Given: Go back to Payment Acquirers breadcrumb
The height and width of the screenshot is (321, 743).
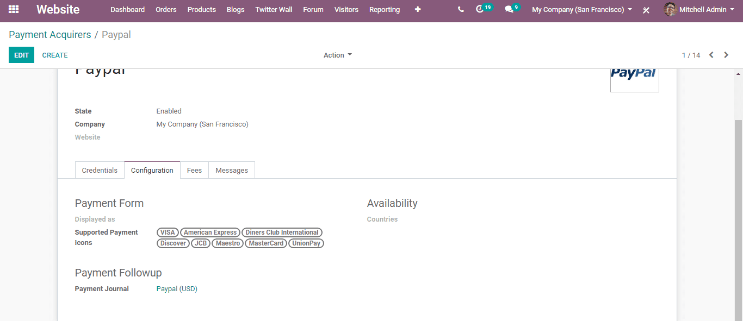Looking at the screenshot, I should 50,35.
